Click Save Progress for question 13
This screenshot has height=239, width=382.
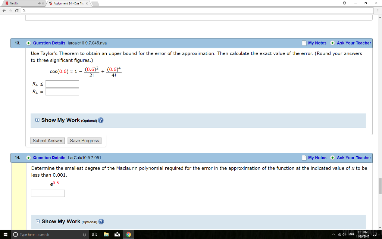[84, 140]
